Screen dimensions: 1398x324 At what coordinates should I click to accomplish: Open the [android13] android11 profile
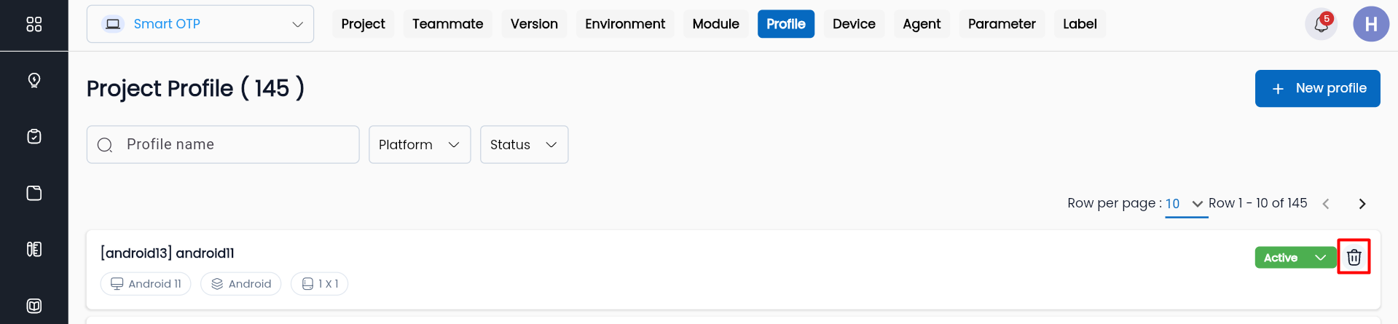point(168,253)
